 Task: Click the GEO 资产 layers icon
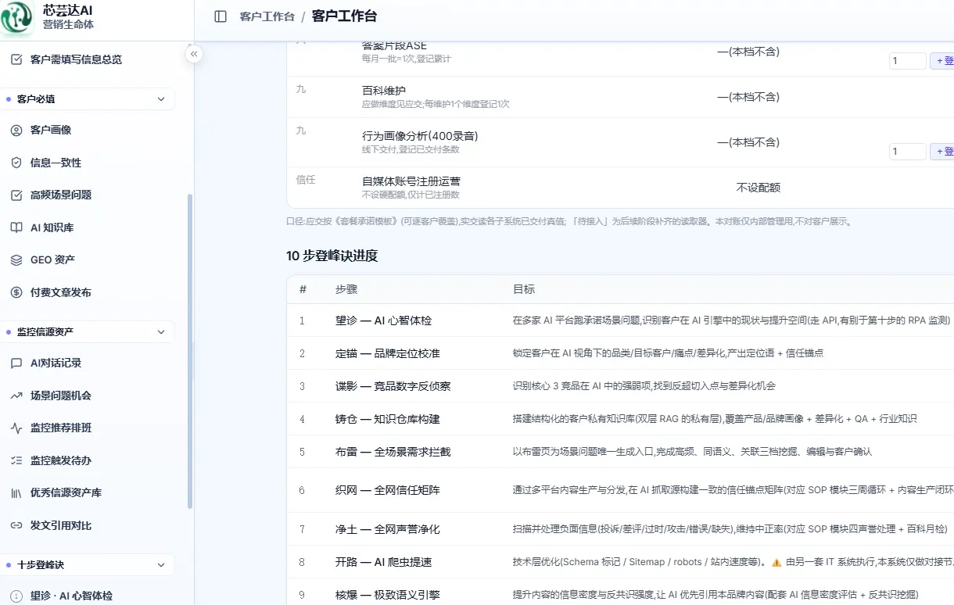tap(16, 260)
